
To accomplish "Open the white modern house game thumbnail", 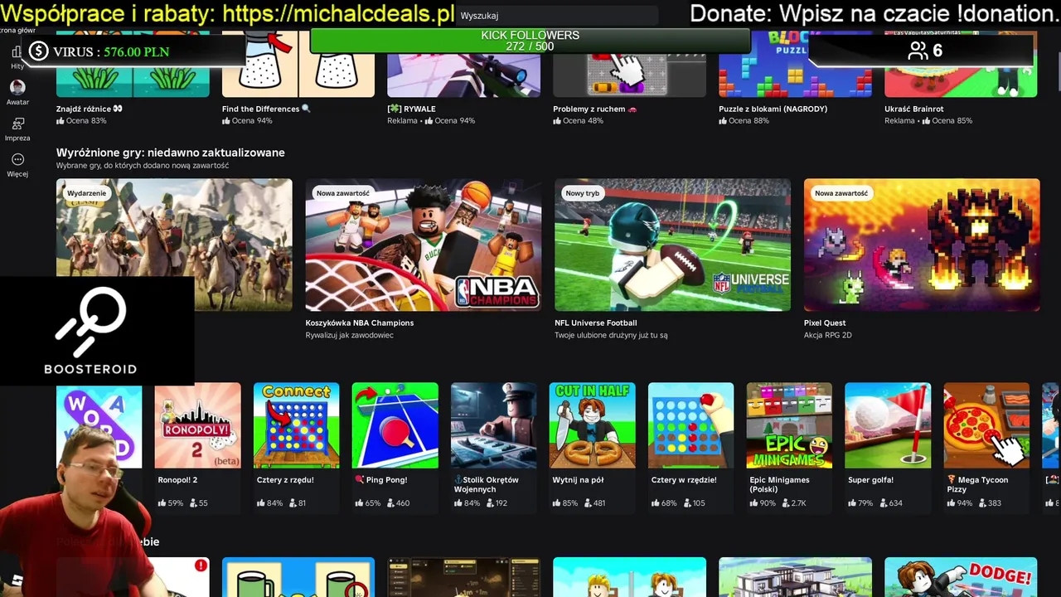I will click(796, 577).
